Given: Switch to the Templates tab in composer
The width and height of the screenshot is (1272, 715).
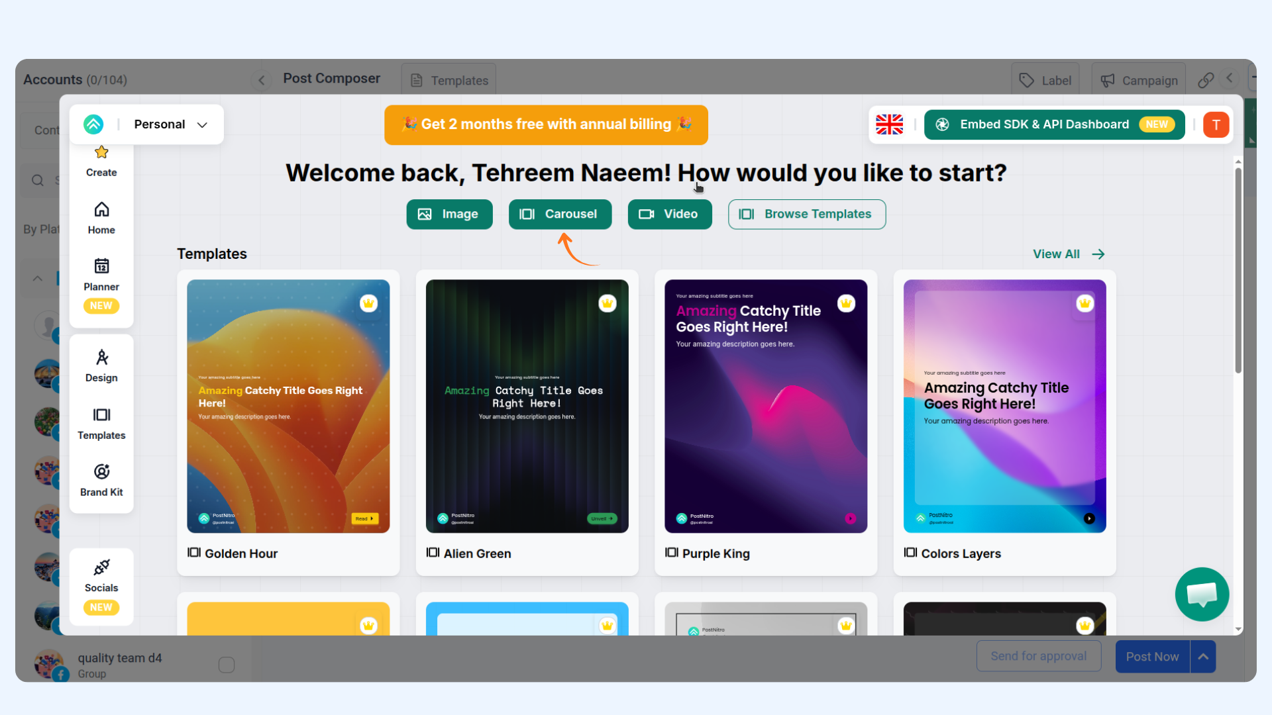Looking at the screenshot, I should click(x=449, y=80).
